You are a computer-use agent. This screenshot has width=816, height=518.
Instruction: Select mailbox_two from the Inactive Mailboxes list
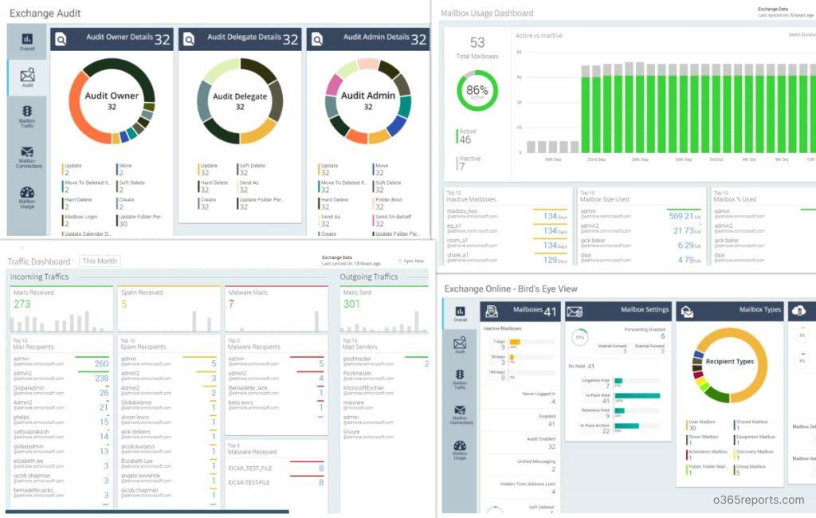click(x=464, y=211)
